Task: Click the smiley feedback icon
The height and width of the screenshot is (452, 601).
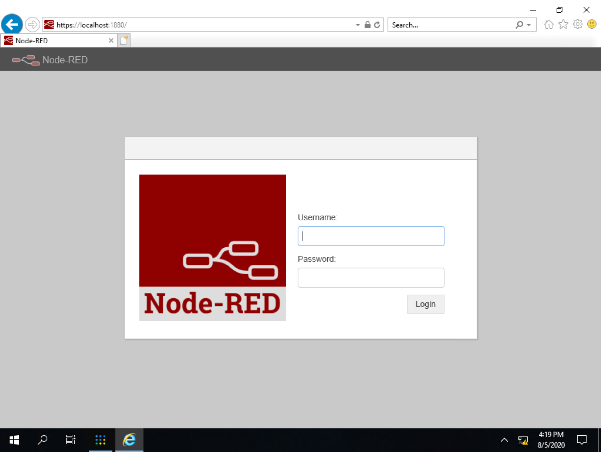Action: click(x=592, y=24)
